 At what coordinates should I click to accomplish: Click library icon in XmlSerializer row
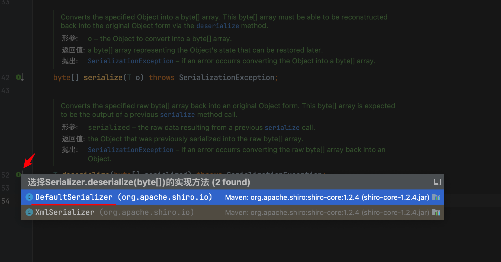tap(436, 212)
